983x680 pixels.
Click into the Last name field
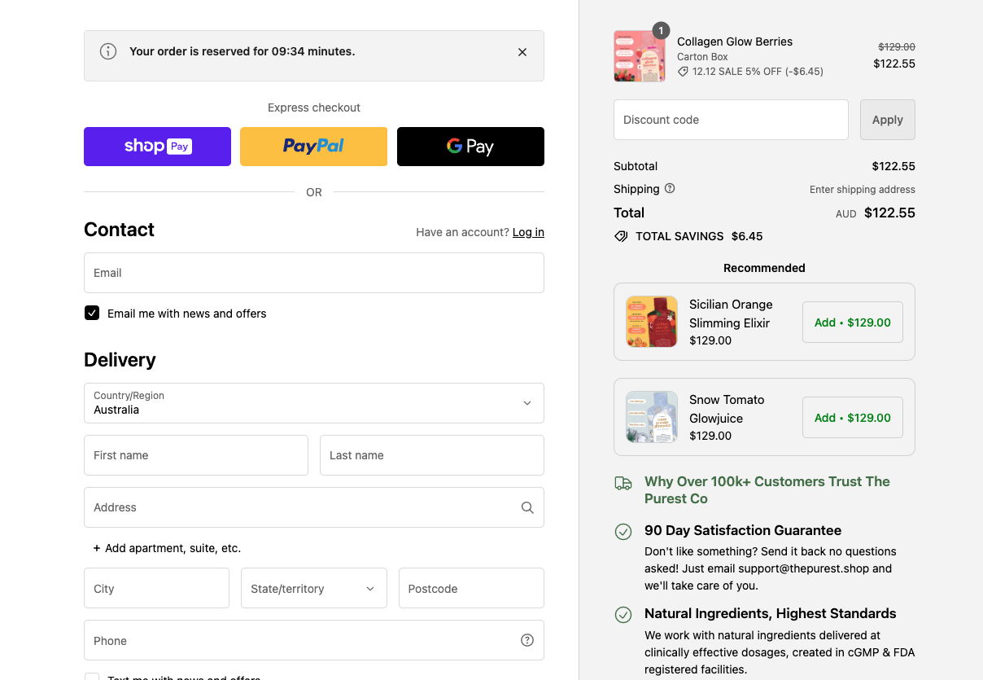pyautogui.click(x=432, y=455)
